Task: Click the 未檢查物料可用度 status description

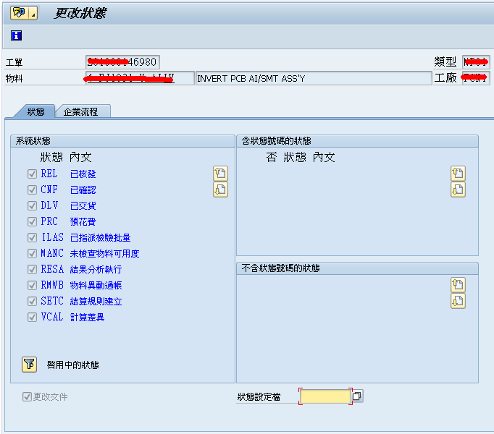Action: [x=104, y=254]
